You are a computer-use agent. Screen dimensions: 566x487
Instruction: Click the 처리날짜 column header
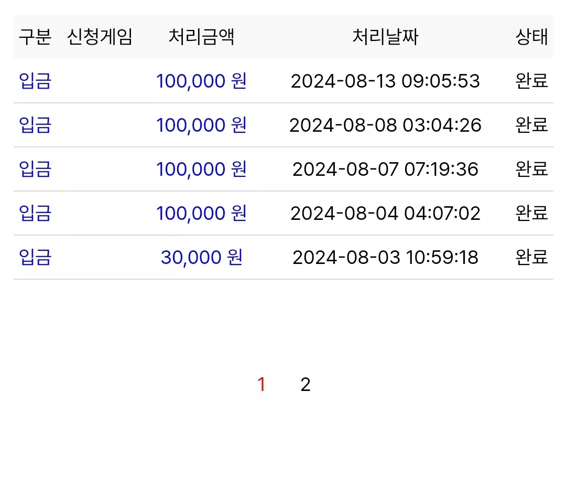coord(385,37)
